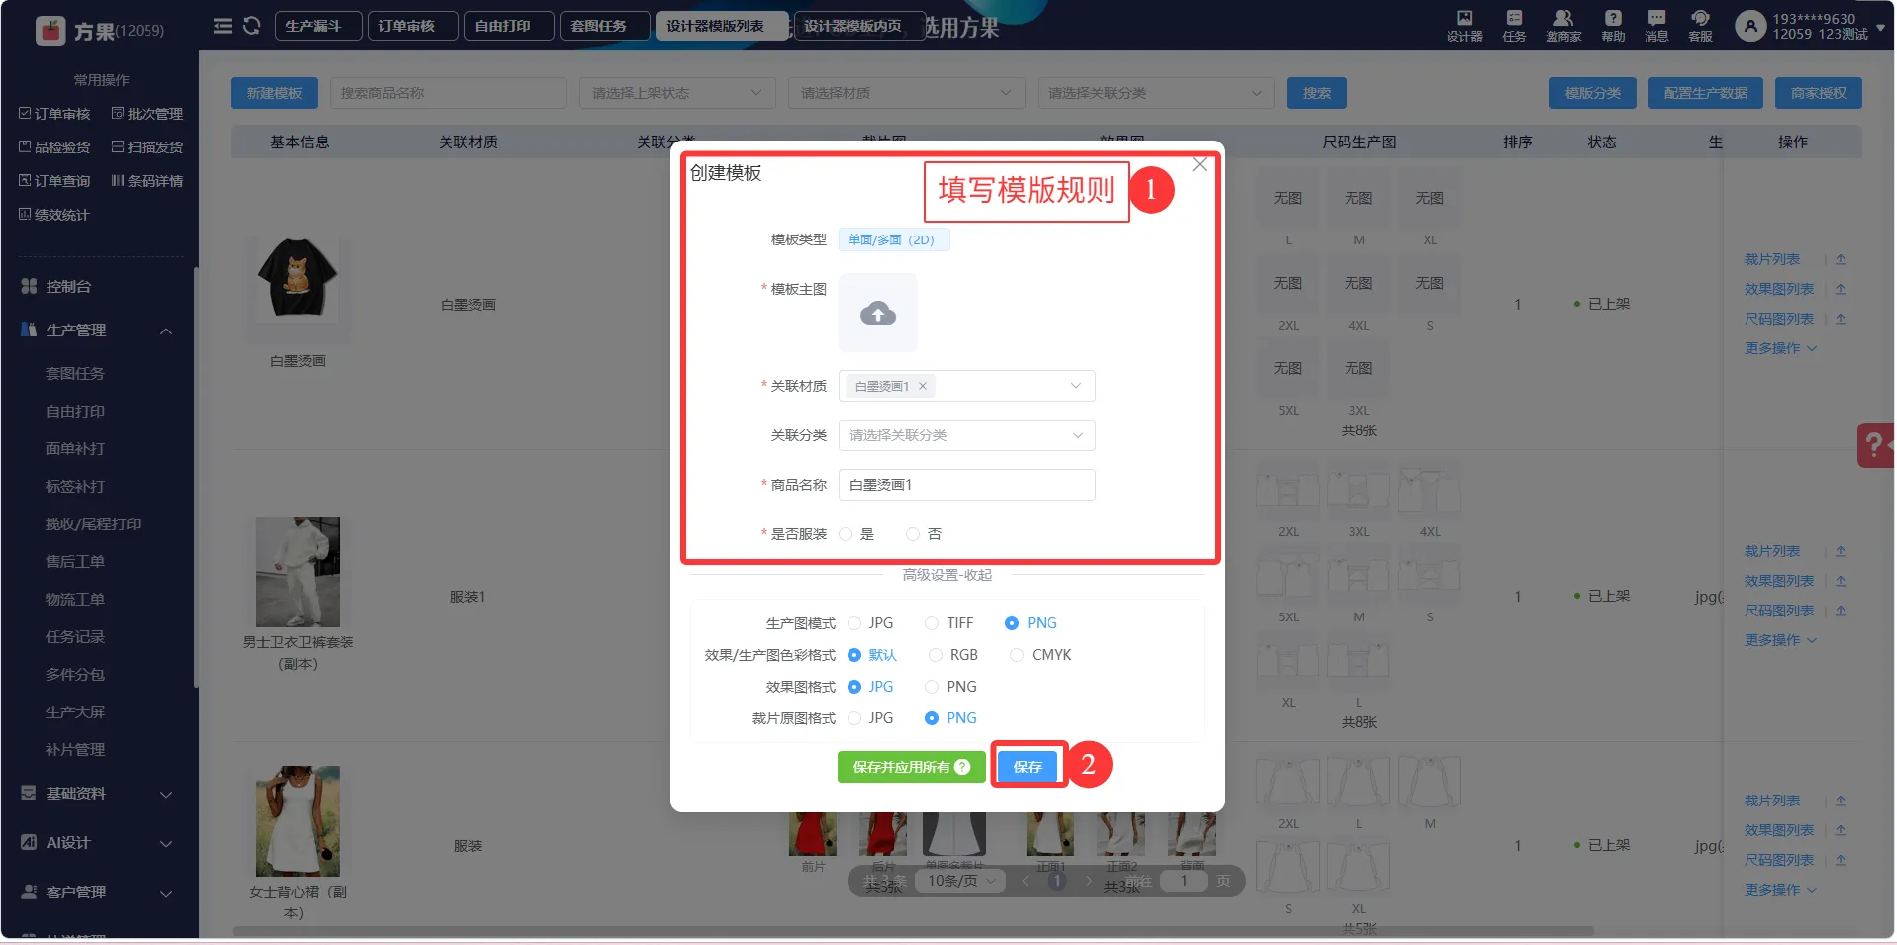Open the 配置生产数据 button

click(x=1706, y=93)
